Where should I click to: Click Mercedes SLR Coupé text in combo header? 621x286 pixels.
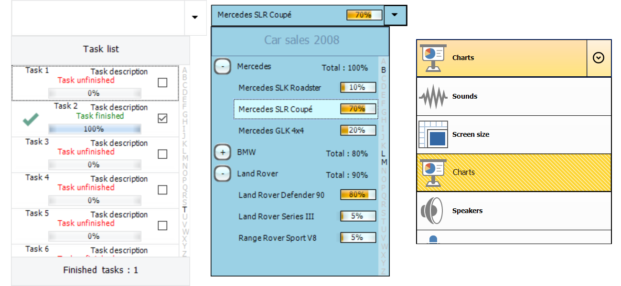click(x=254, y=15)
